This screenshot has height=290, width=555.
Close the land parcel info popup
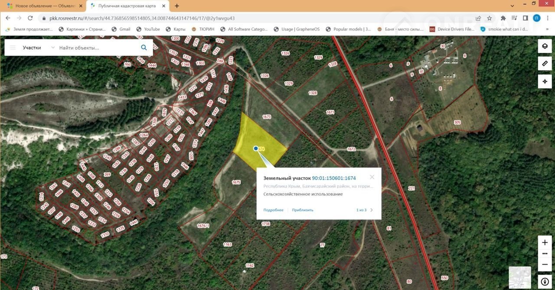tap(372, 177)
